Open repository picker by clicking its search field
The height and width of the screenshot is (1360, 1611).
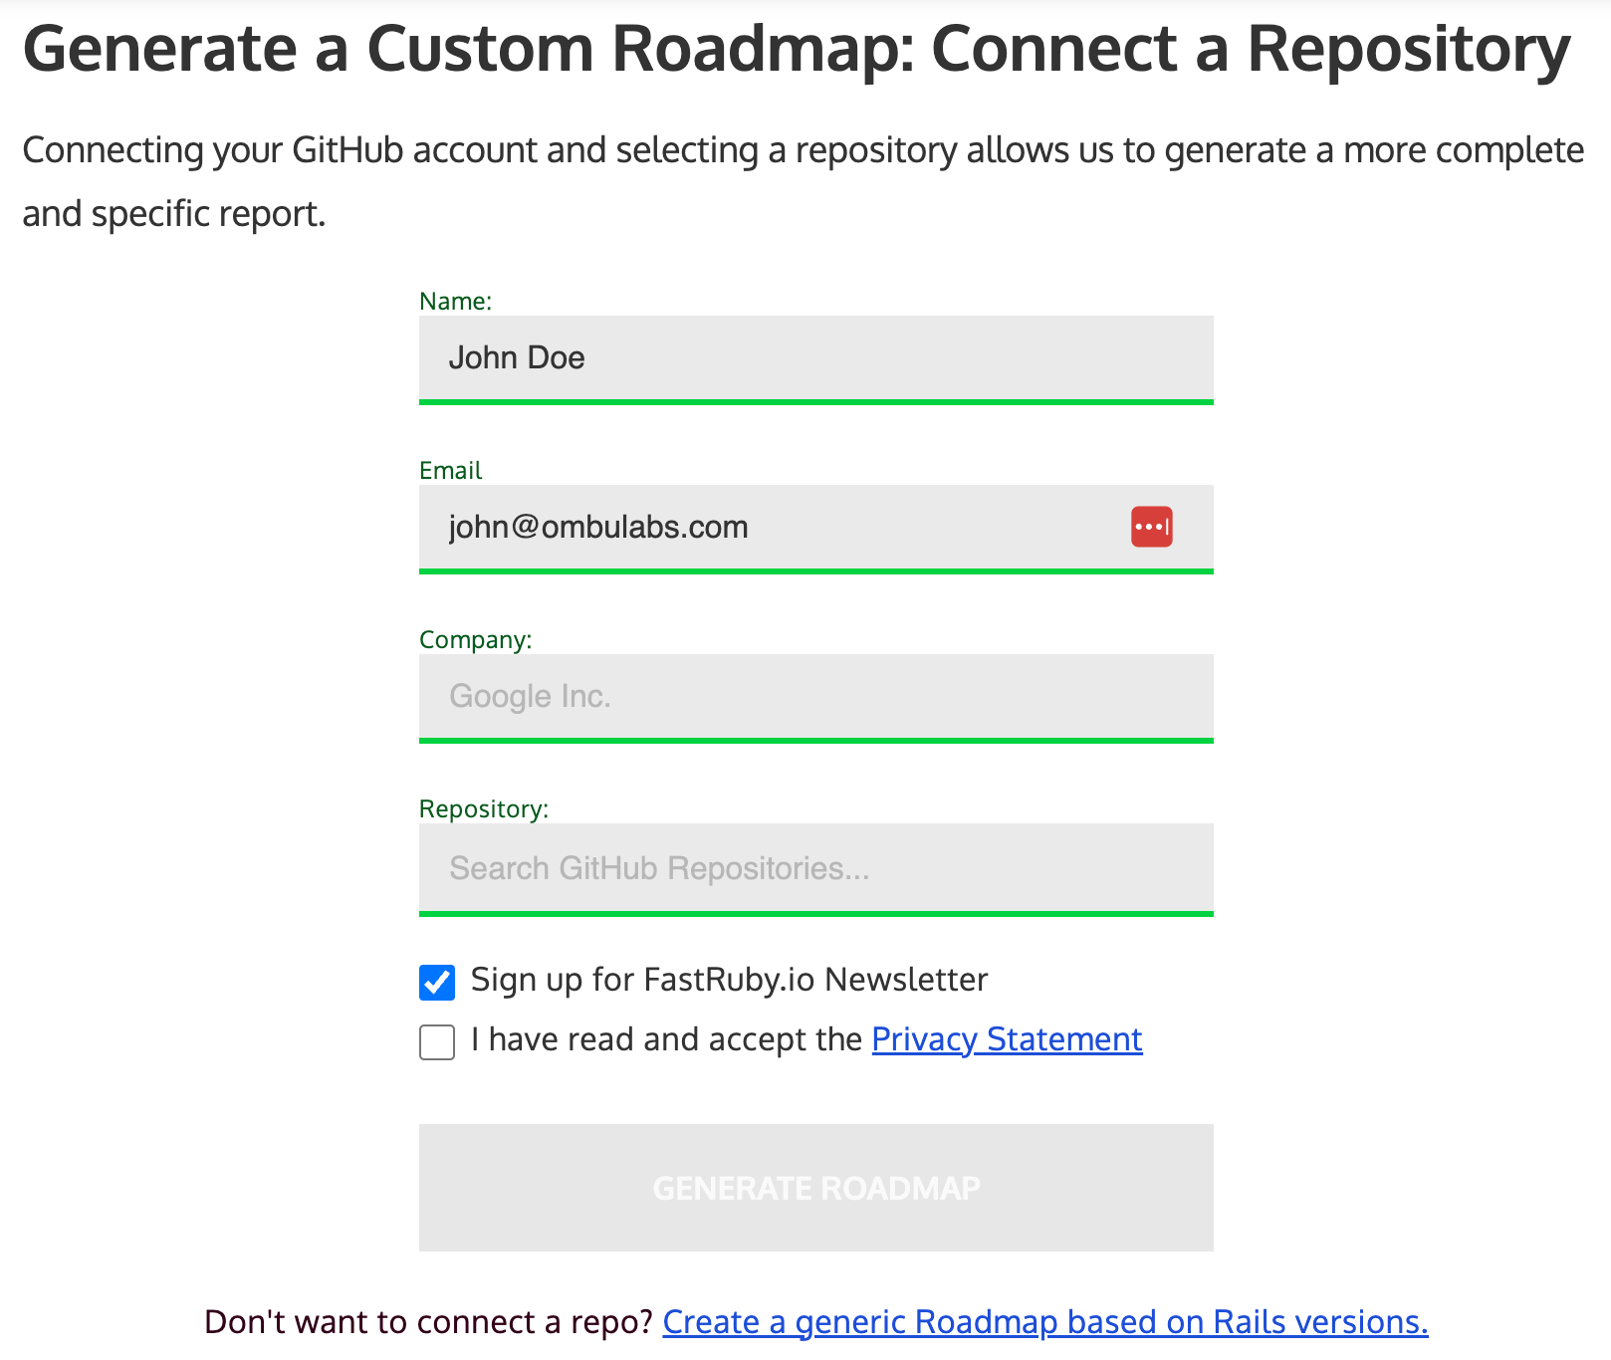814,867
